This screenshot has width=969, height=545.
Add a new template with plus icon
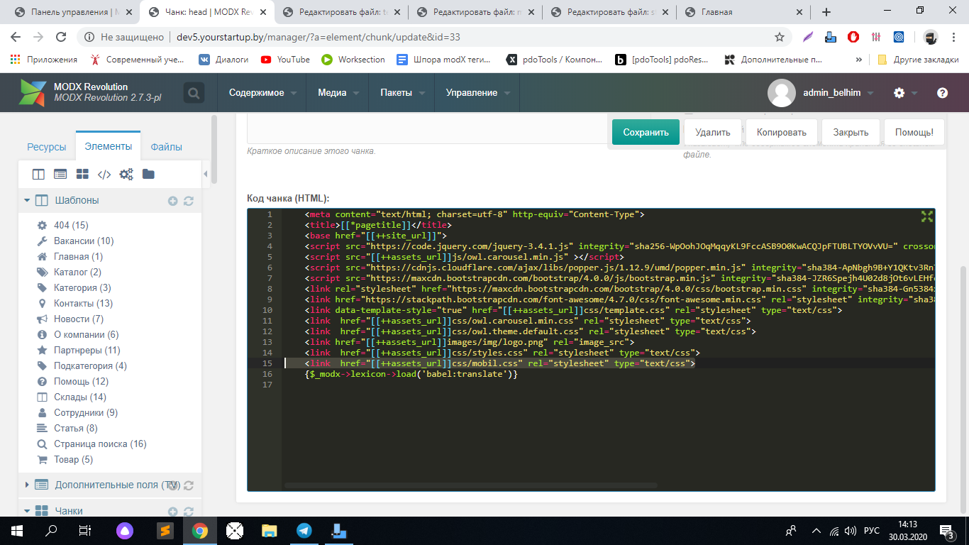pyautogui.click(x=172, y=201)
